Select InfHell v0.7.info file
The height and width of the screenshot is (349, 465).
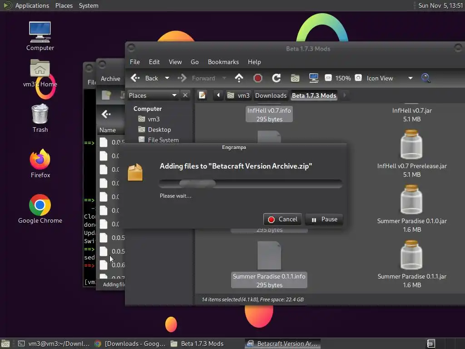tap(269, 115)
